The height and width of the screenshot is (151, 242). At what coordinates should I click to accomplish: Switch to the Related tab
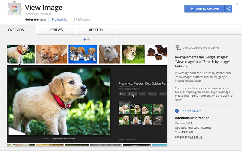pyautogui.click(x=96, y=30)
